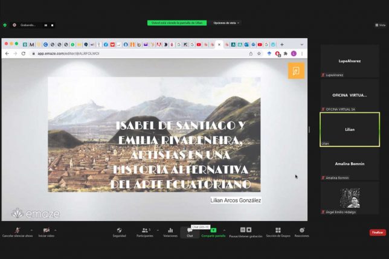Click Pausar/detener grabación control
This screenshot has height=259, width=389.
tap(246, 230)
